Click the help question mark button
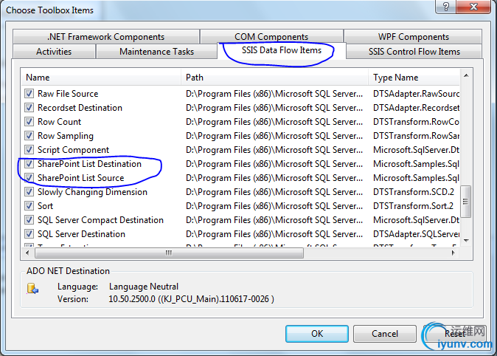Image resolution: width=497 pixels, height=356 pixels. click(x=446, y=7)
